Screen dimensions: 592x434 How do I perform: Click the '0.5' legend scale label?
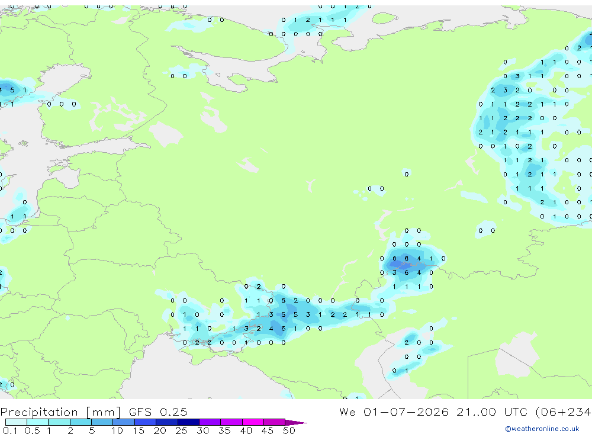(32, 430)
